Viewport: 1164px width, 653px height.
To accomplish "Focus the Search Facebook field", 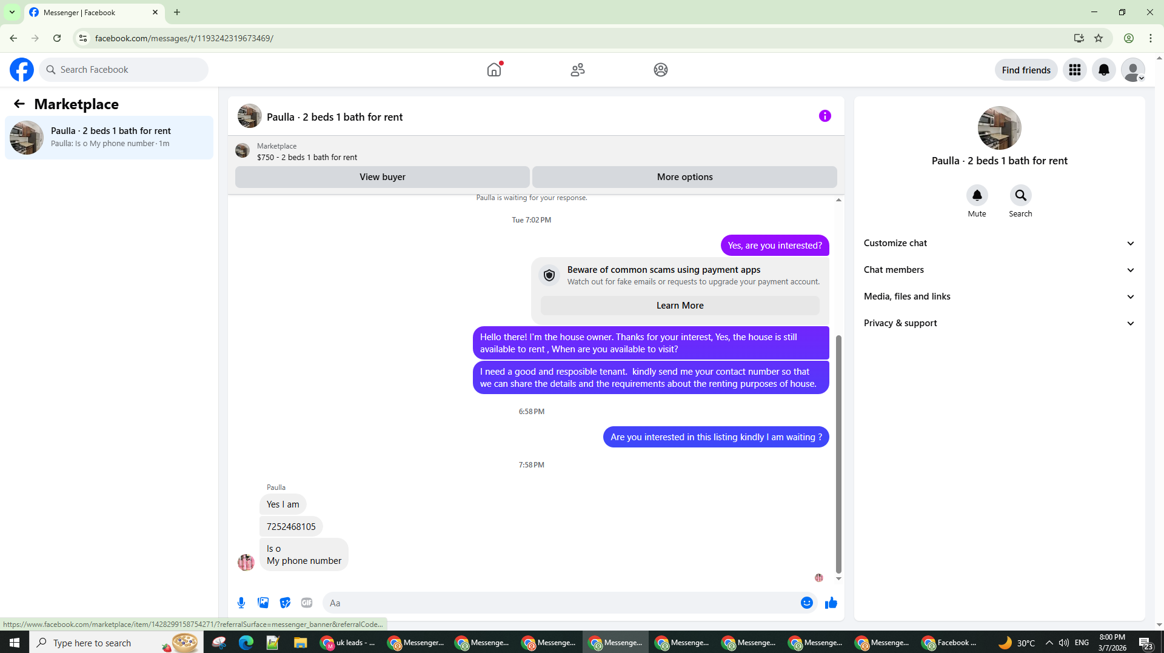I will [124, 70].
